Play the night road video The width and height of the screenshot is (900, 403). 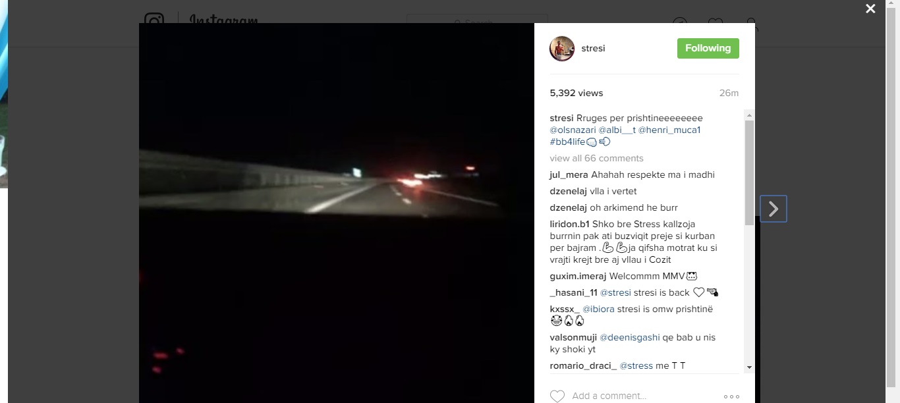tap(337, 213)
